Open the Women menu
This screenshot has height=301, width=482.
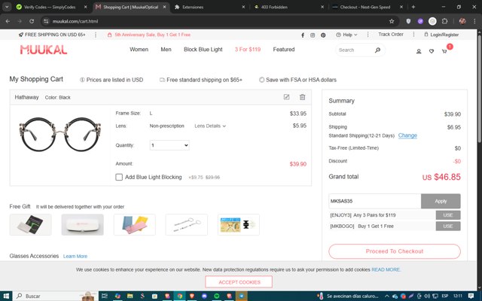click(x=139, y=50)
